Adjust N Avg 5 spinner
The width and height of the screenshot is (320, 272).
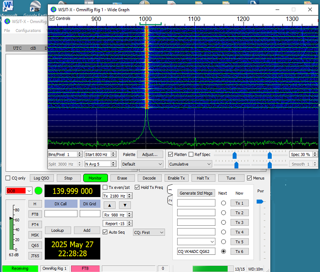[113, 164]
